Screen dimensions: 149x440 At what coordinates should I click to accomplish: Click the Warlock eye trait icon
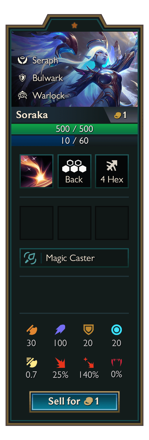(22, 95)
